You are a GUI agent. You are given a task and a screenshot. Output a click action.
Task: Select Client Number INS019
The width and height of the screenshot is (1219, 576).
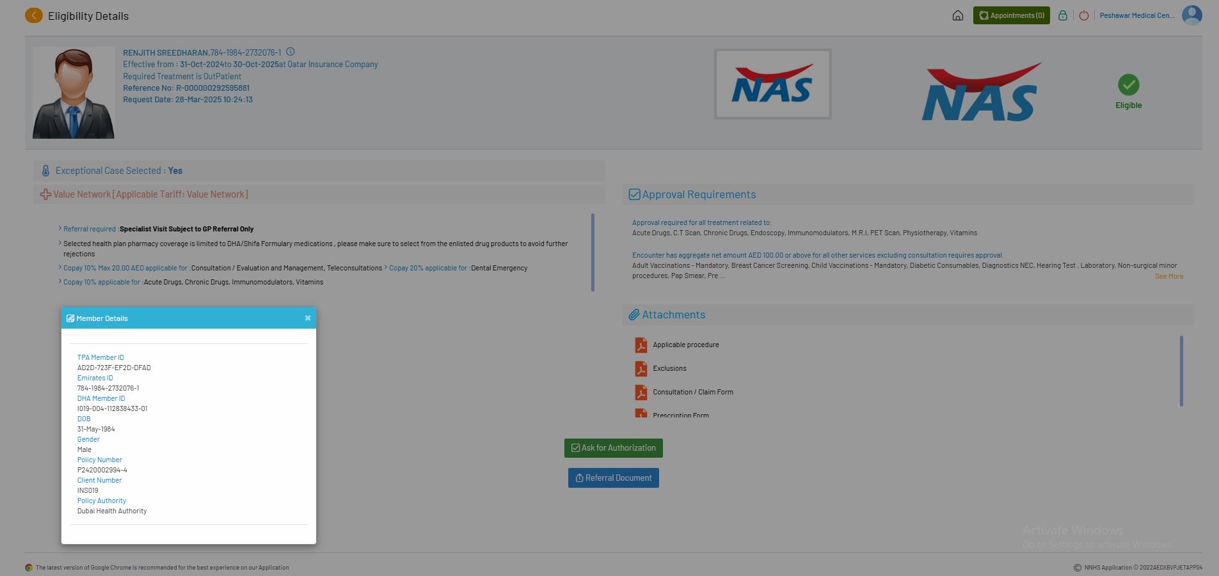pyautogui.click(x=88, y=491)
